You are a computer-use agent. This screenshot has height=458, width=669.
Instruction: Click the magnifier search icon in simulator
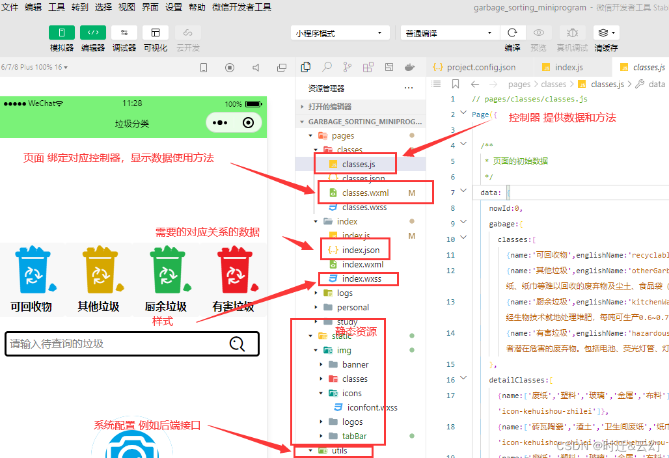238,343
